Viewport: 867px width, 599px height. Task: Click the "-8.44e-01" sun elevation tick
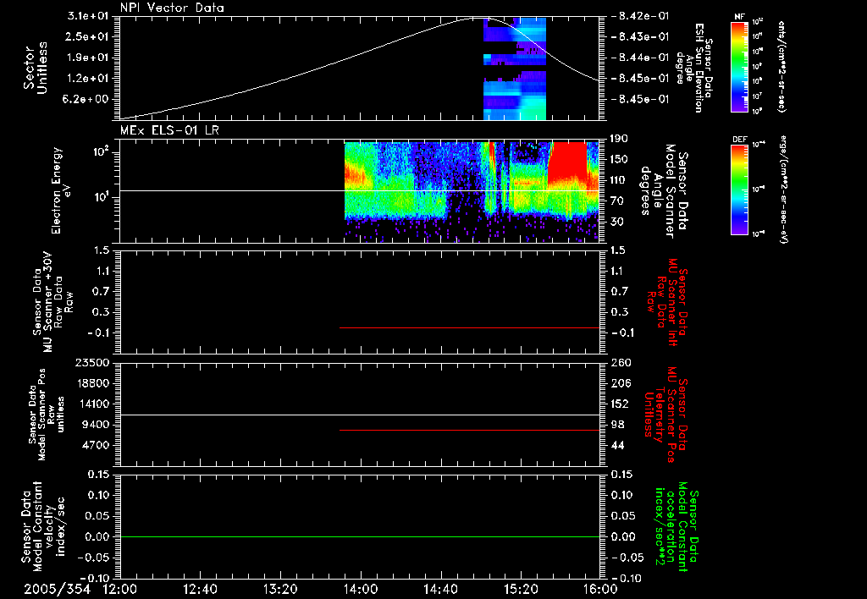pyautogui.click(x=640, y=58)
